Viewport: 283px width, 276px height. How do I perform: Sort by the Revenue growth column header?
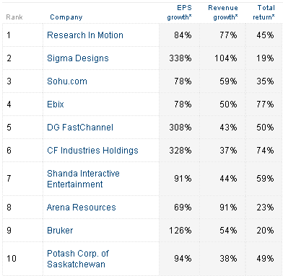(223, 12)
